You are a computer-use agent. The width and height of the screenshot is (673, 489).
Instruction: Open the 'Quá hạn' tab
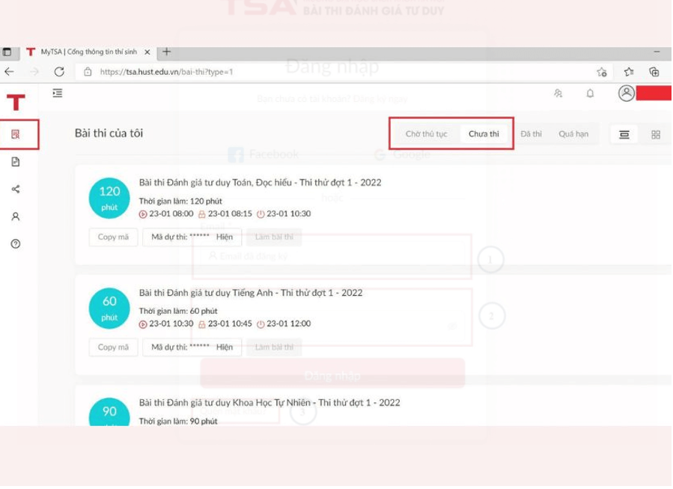[x=573, y=134]
